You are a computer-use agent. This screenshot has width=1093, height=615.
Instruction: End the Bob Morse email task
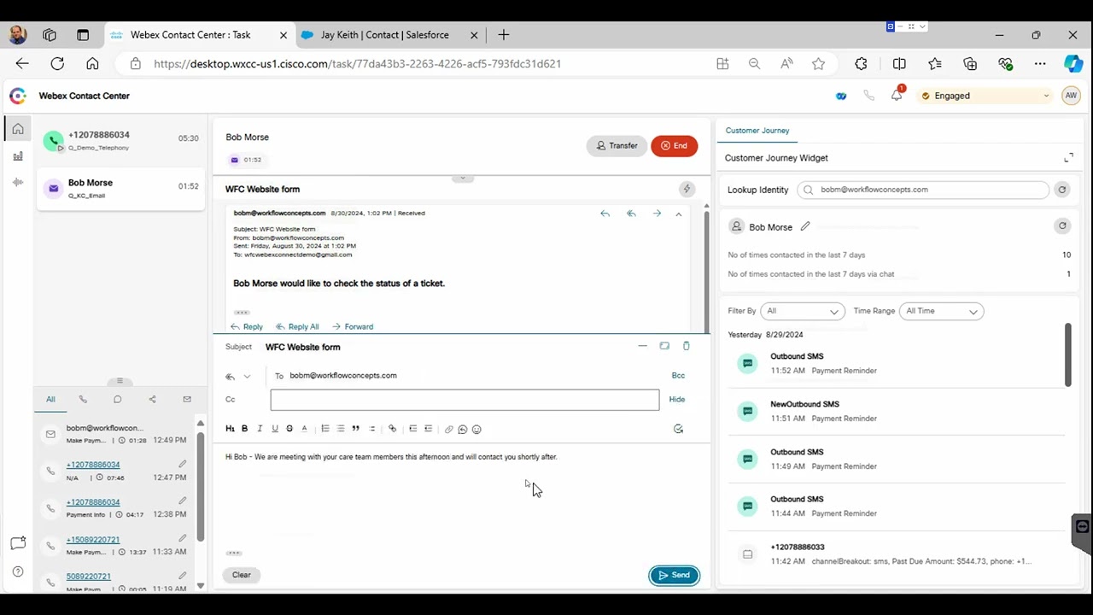(674, 146)
